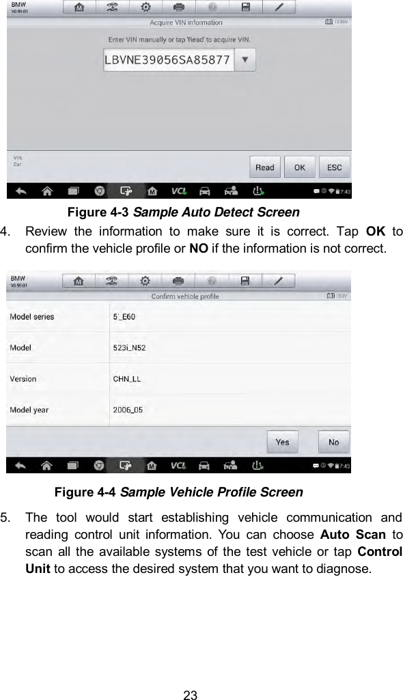Screen dimensions: 403x700
Task: Select Version value CHN_LL
Action: click(x=127, y=379)
